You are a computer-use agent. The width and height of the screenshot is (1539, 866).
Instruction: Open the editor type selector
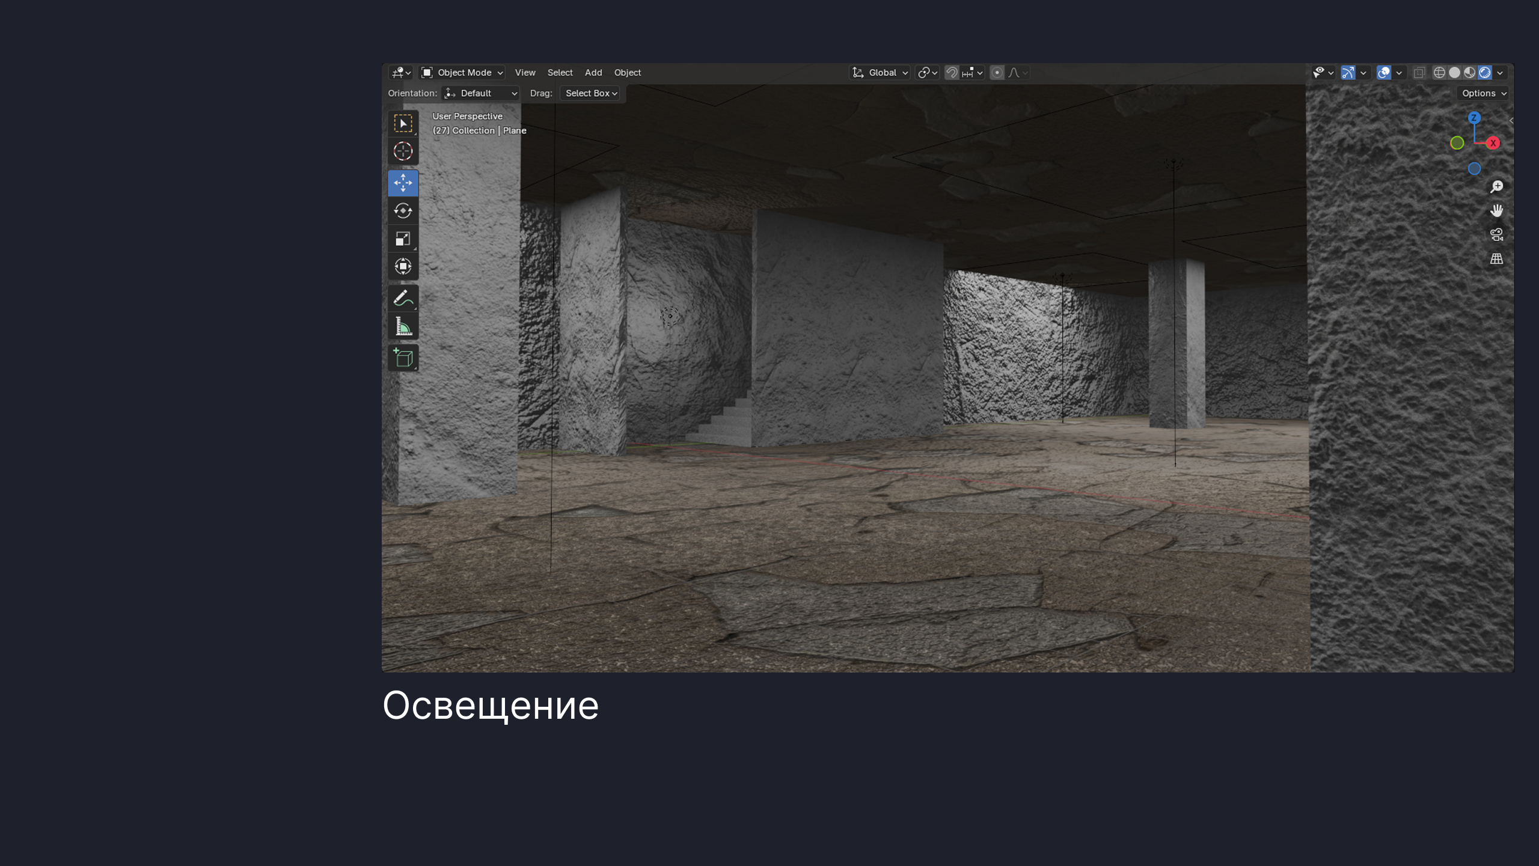point(400,73)
